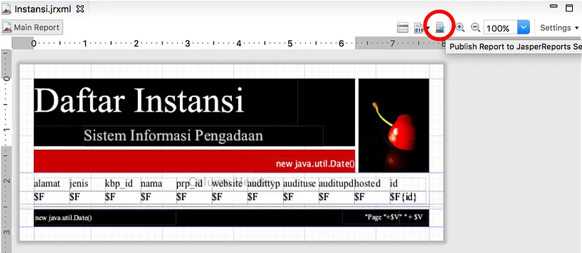This screenshot has width=582, height=253.
Task: Select footer new java.util.Date() field
Action: (105, 218)
